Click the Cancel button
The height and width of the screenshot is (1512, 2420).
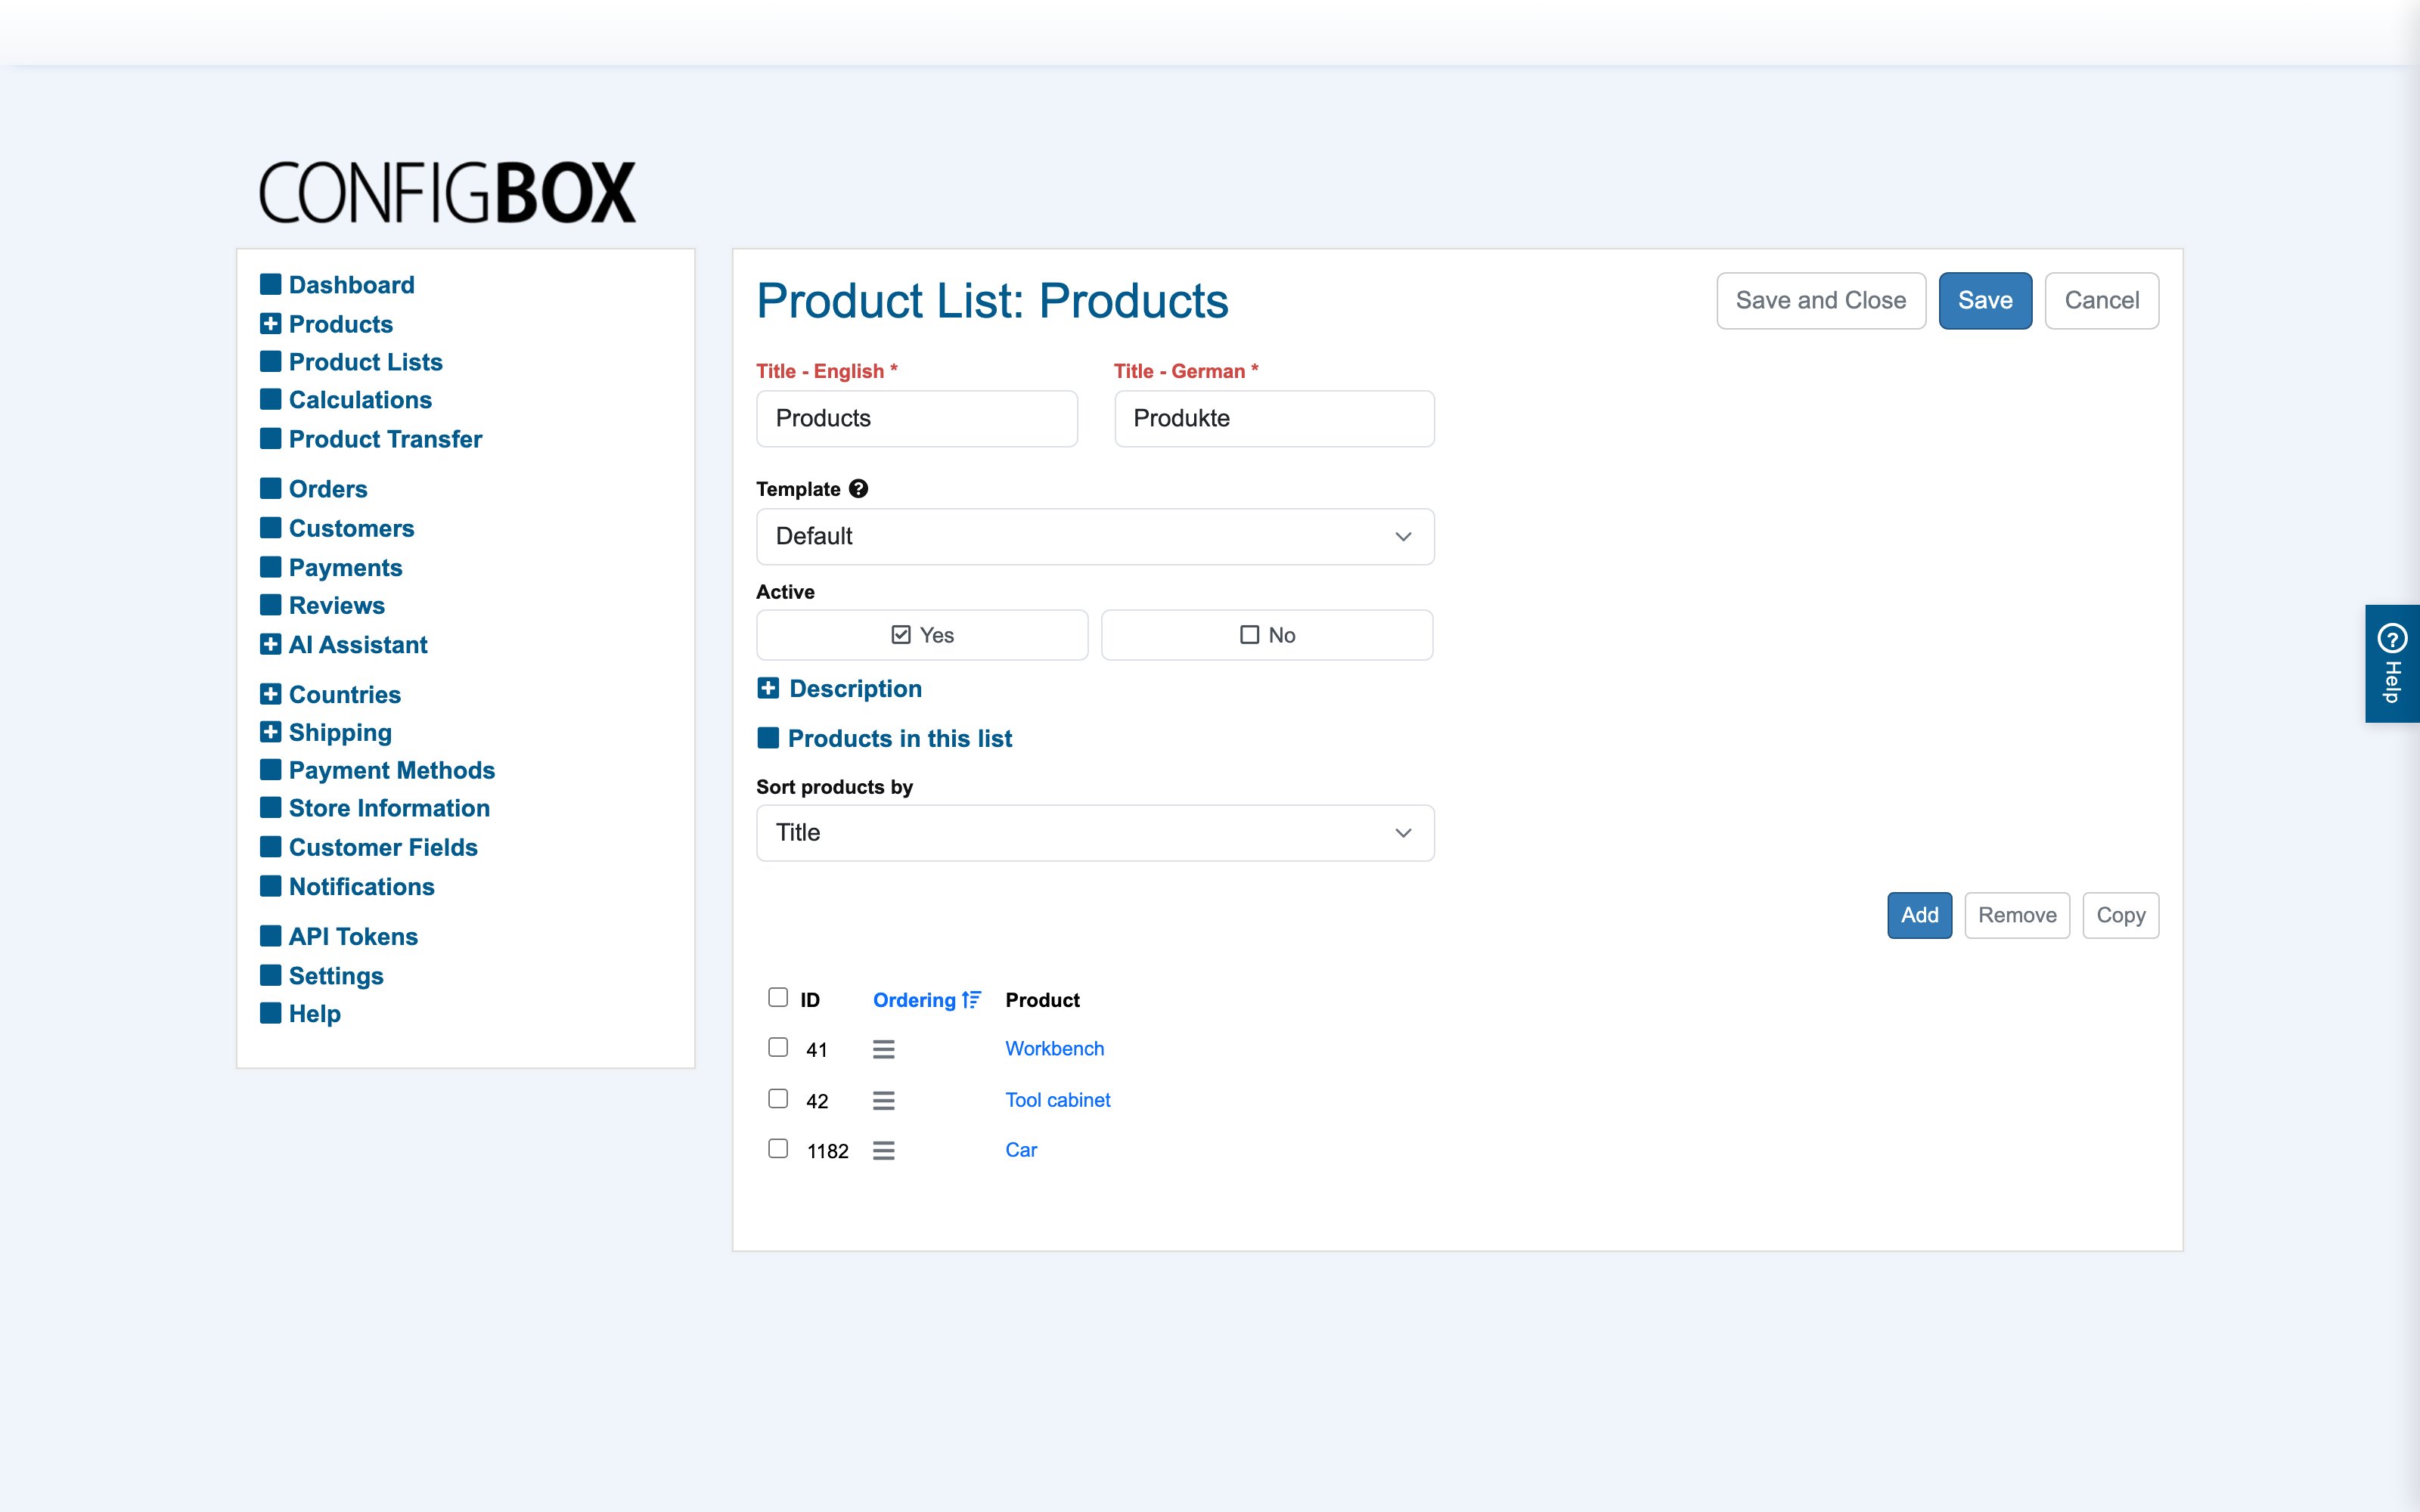2101,300
